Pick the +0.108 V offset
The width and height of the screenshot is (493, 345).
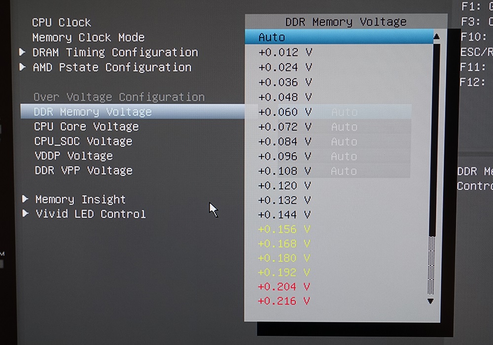(x=285, y=171)
